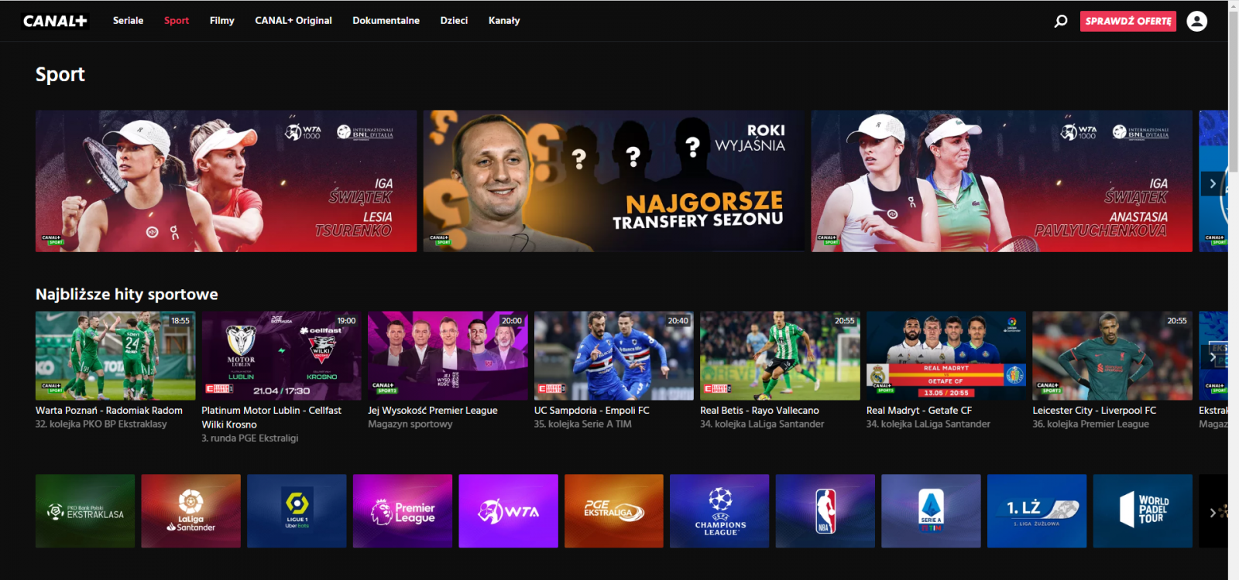Image resolution: width=1239 pixels, height=580 pixels.
Task: Open the NBA tile
Action: pos(825,511)
